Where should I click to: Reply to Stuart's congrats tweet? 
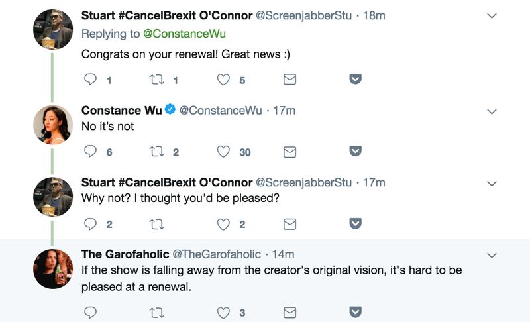91,80
